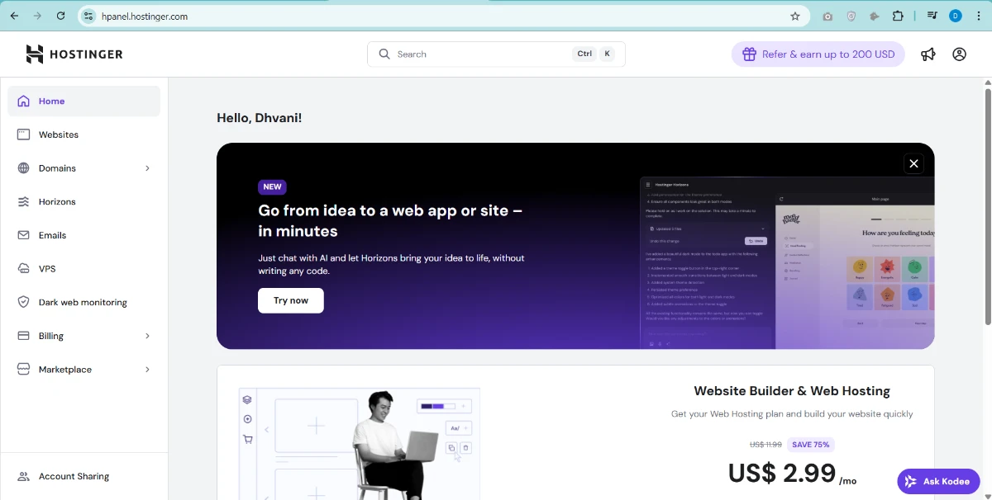Open Ask Kodee chat assistant
Screen dimensions: 992x500
pos(938,481)
